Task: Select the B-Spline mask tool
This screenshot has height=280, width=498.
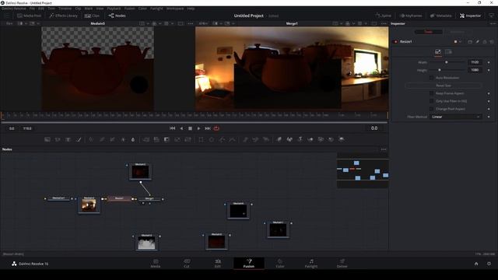Action: 233,139
